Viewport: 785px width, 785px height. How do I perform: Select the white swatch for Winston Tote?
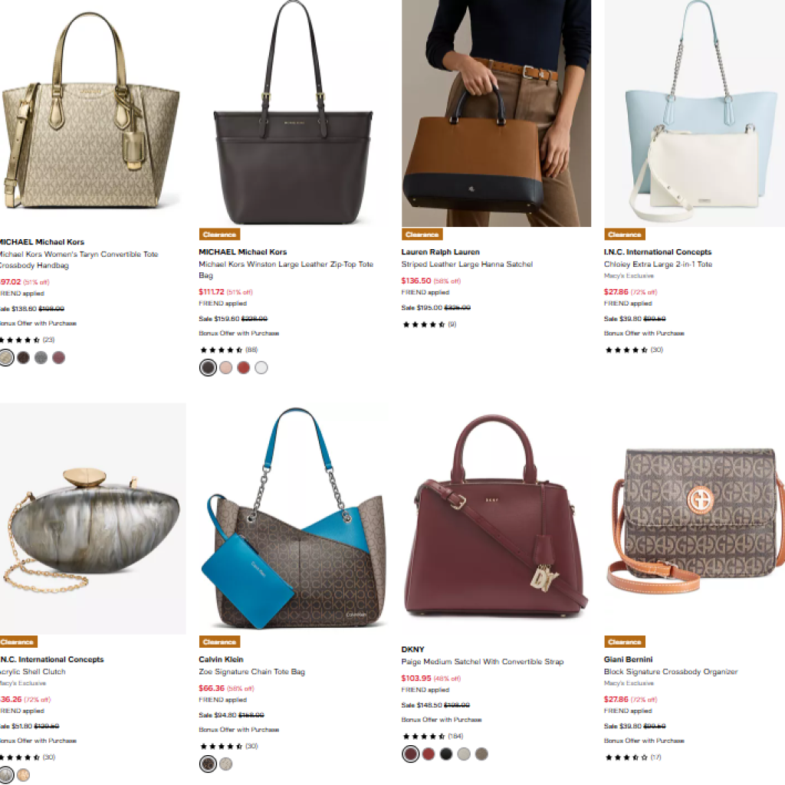click(x=261, y=367)
